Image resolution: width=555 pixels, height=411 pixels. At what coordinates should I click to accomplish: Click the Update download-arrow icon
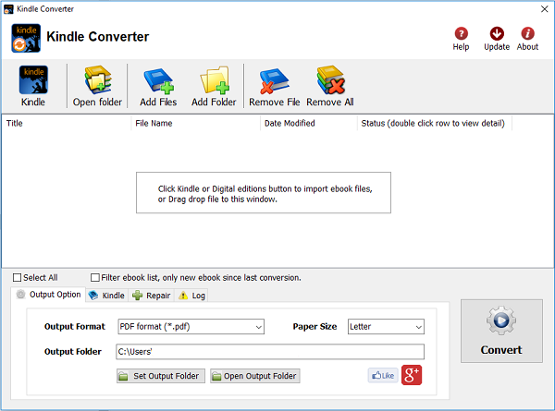(497, 33)
